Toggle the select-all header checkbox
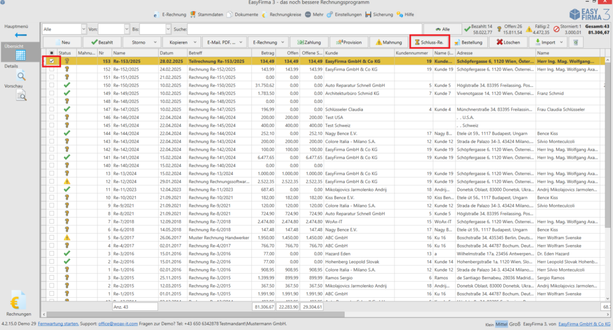 pos(51,53)
